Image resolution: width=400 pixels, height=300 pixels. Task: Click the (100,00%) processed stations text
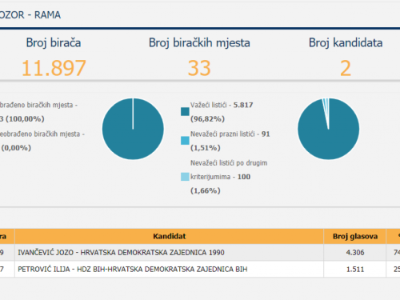coord(25,119)
